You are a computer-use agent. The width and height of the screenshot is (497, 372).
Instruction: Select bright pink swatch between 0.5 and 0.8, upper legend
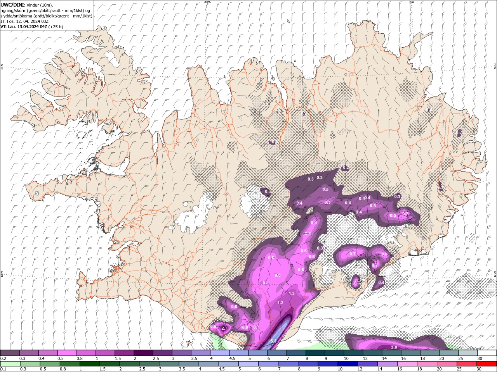pyautogui.click(x=67, y=353)
